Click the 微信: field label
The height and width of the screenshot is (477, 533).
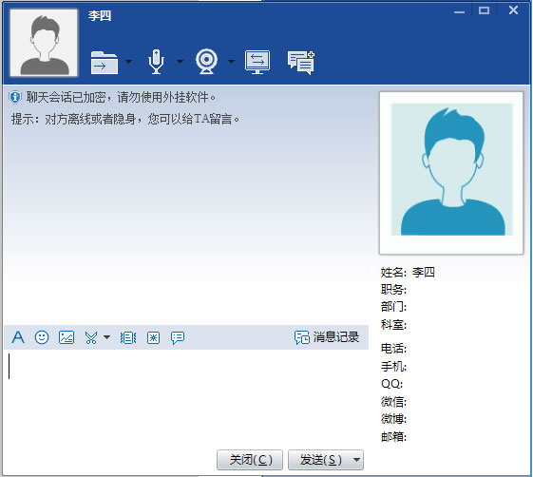coord(393,402)
